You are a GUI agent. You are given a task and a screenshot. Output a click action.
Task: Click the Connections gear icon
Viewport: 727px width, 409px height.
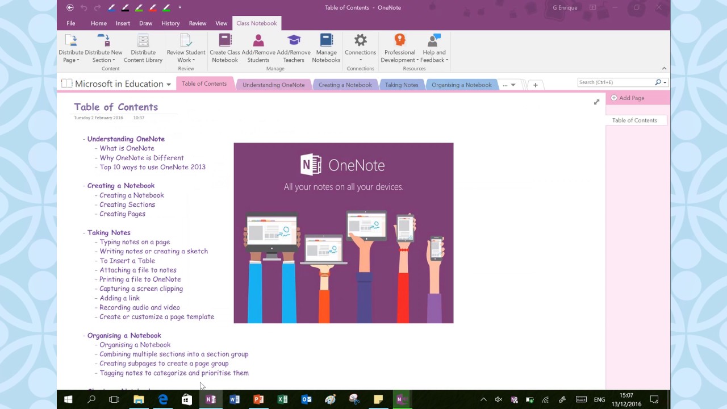361,40
